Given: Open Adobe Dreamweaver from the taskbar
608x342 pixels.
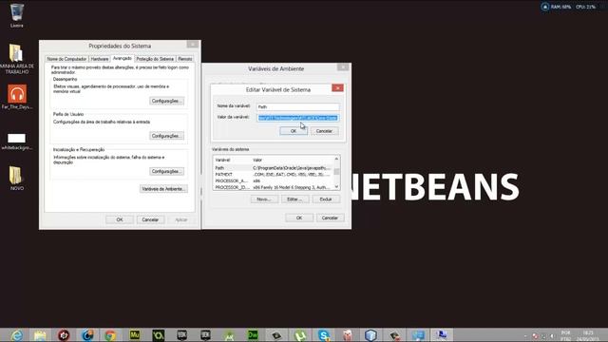Looking at the screenshot, I should pyautogui.click(x=253, y=334).
